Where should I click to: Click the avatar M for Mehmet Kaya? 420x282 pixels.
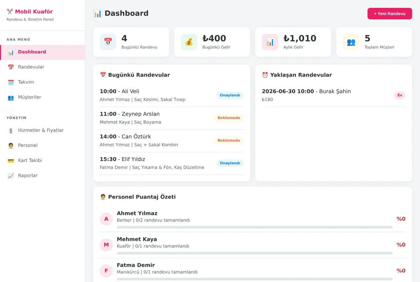[x=106, y=245]
